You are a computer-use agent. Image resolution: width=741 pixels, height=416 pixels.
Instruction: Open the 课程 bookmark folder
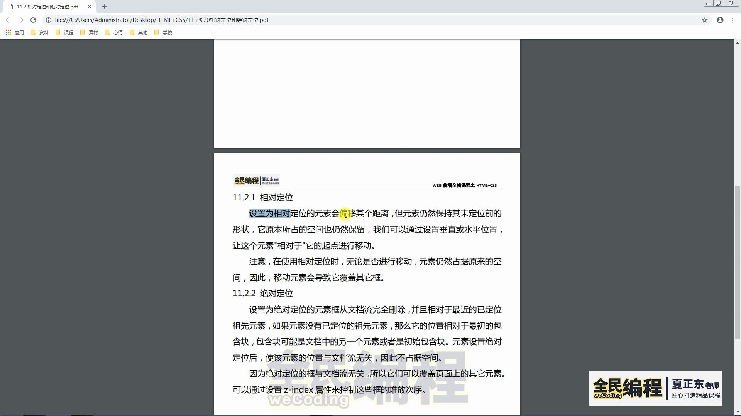pyautogui.click(x=64, y=32)
